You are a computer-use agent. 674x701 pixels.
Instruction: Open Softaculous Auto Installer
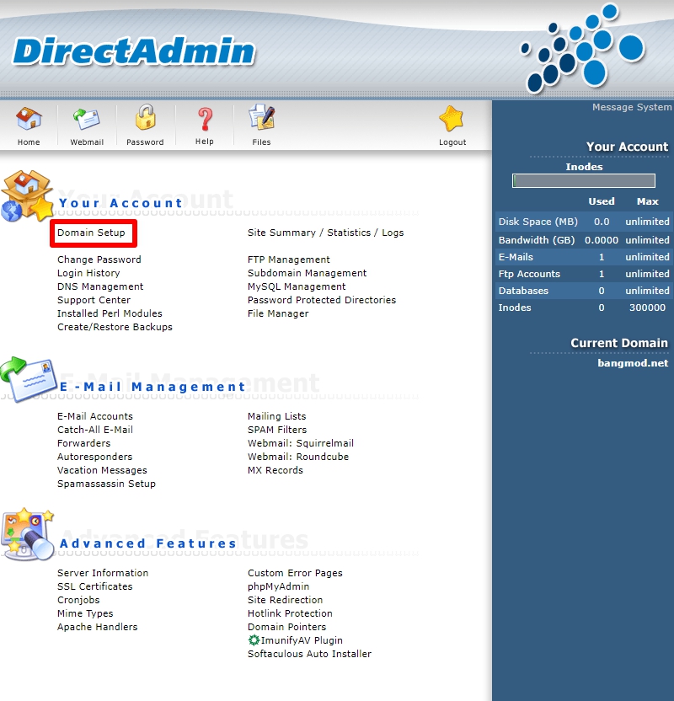[309, 653]
